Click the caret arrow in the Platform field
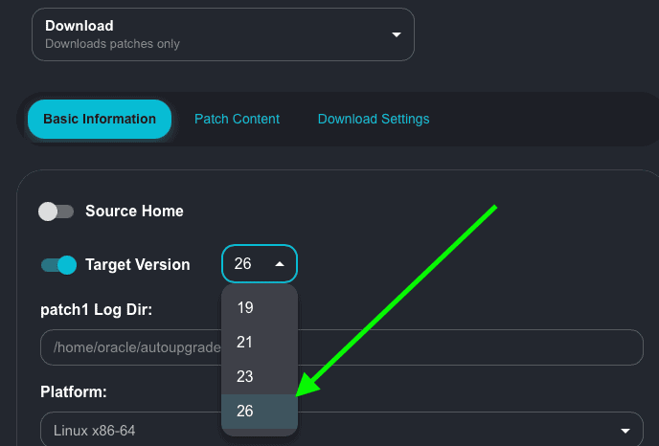 [626, 431]
